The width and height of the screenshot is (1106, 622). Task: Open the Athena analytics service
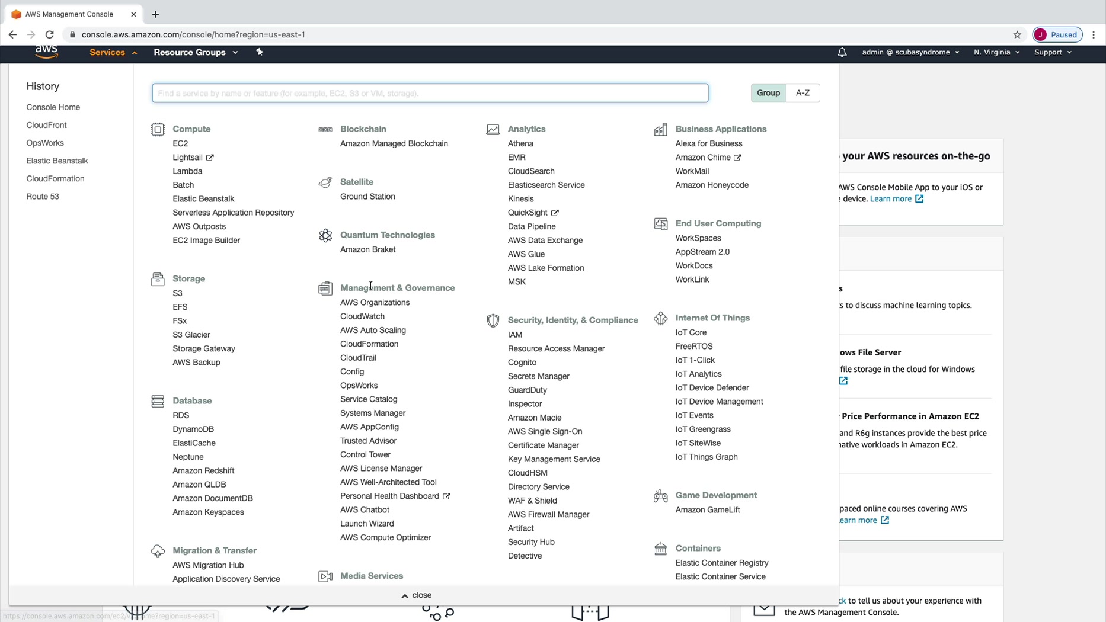tap(520, 143)
